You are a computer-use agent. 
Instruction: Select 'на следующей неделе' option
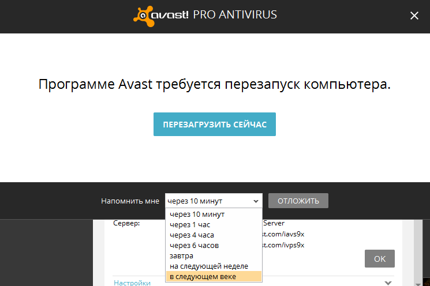[214, 266]
